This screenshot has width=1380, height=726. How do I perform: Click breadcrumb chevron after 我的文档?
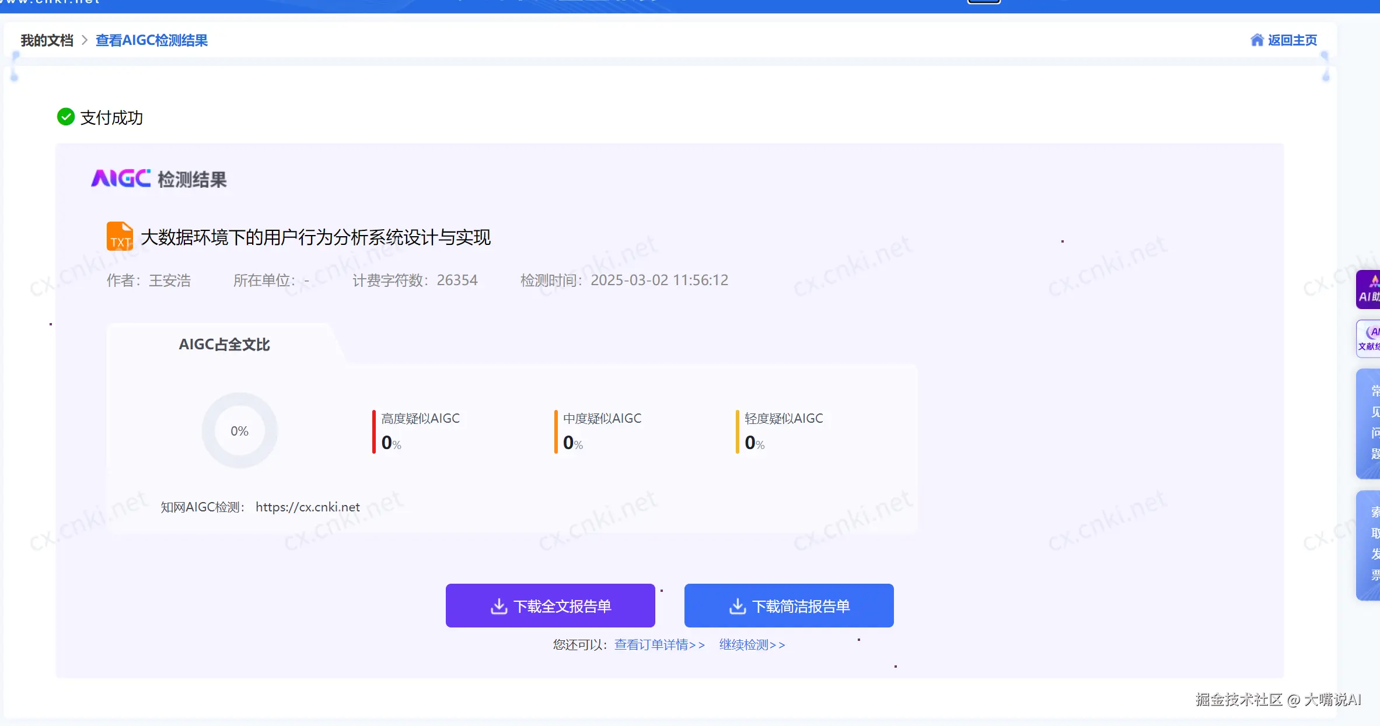(85, 40)
